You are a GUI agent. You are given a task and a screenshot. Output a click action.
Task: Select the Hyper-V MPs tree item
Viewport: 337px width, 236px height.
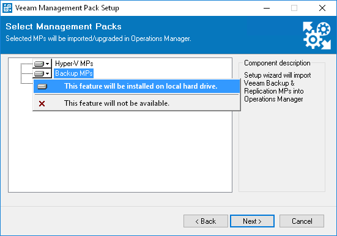tap(74, 64)
